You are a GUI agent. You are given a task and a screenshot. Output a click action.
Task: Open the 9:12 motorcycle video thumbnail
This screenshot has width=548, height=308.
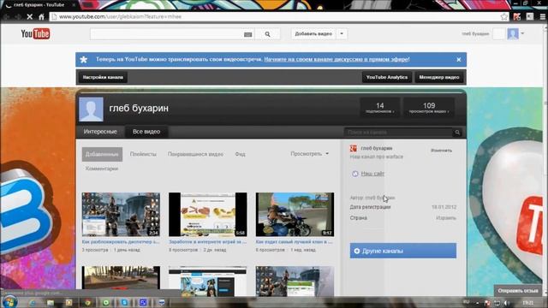pos(295,215)
